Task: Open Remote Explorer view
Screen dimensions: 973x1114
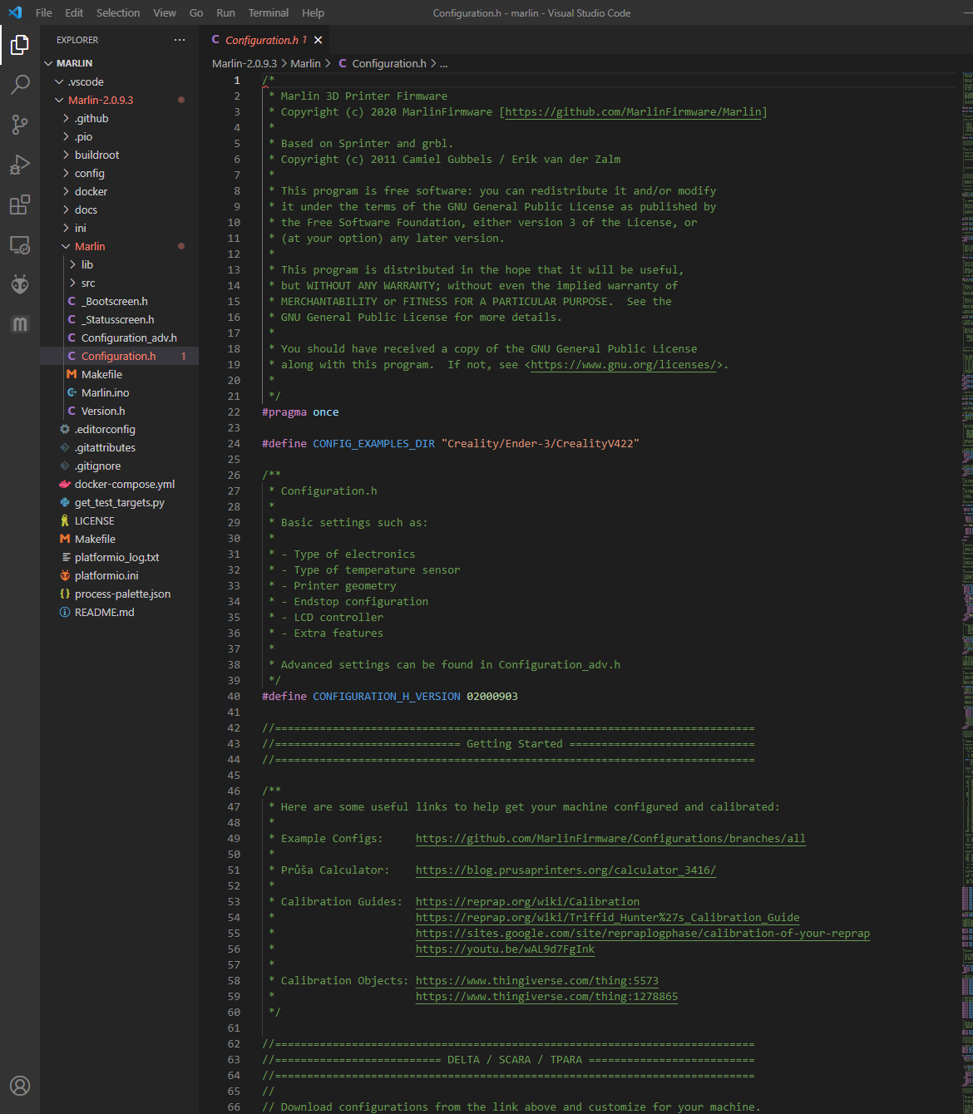Action: point(20,244)
